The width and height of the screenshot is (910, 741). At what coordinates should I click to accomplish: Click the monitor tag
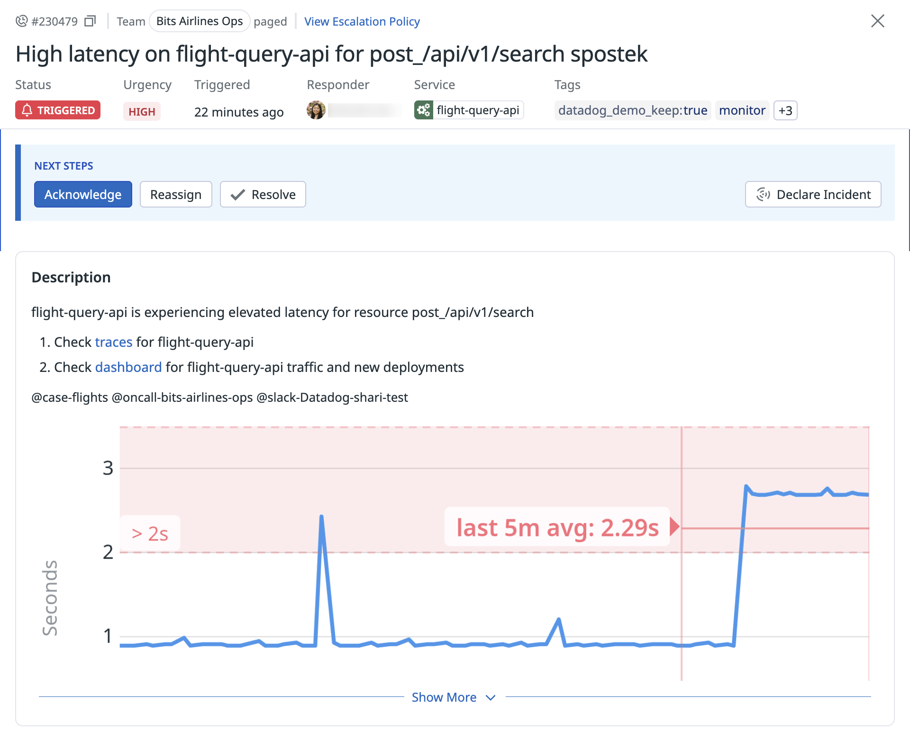coord(742,110)
